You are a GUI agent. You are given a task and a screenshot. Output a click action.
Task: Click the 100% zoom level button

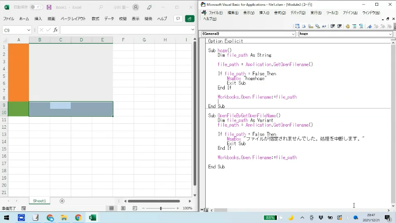[x=187, y=208]
